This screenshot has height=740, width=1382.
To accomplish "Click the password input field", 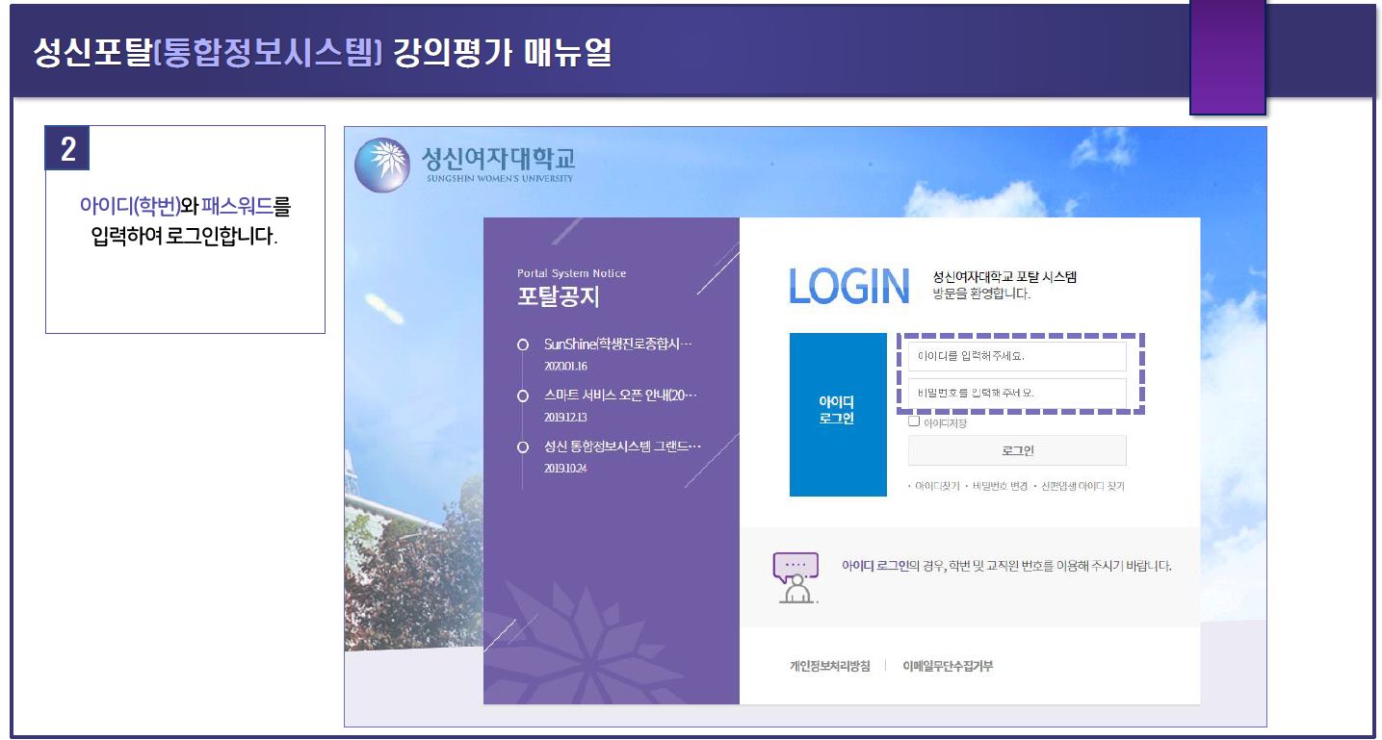I will [1016, 393].
